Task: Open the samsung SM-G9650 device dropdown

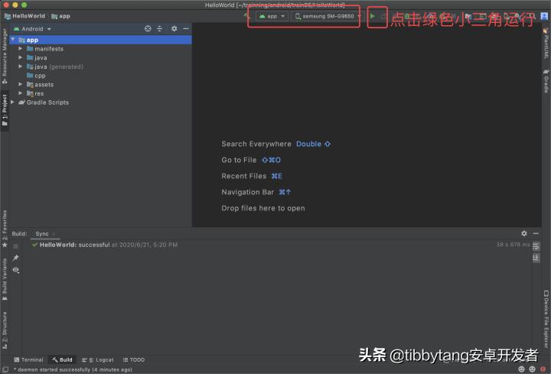Action: click(x=328, y=16)
